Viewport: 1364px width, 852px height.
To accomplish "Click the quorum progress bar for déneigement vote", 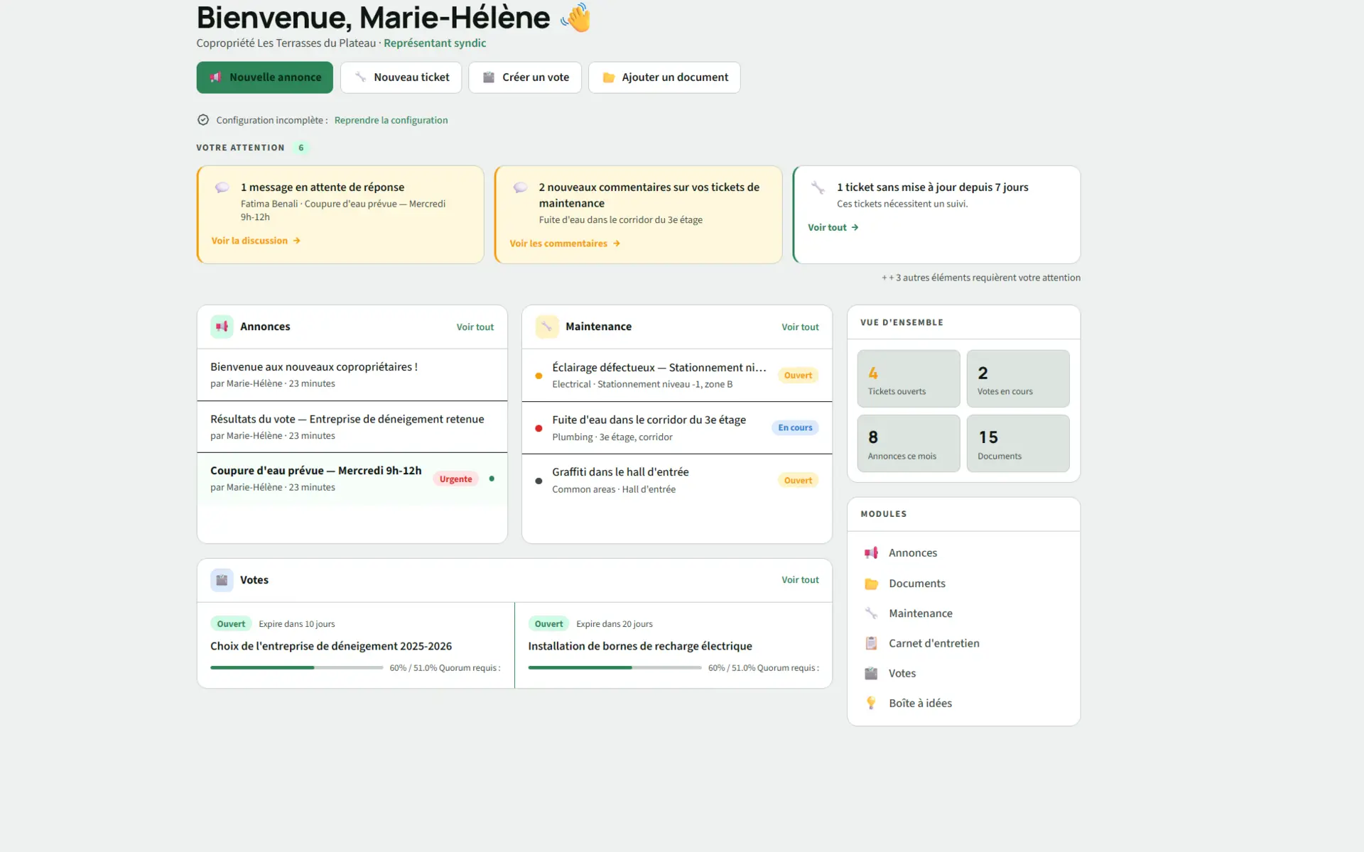I will pyautogui.click(x=296, y=667).
